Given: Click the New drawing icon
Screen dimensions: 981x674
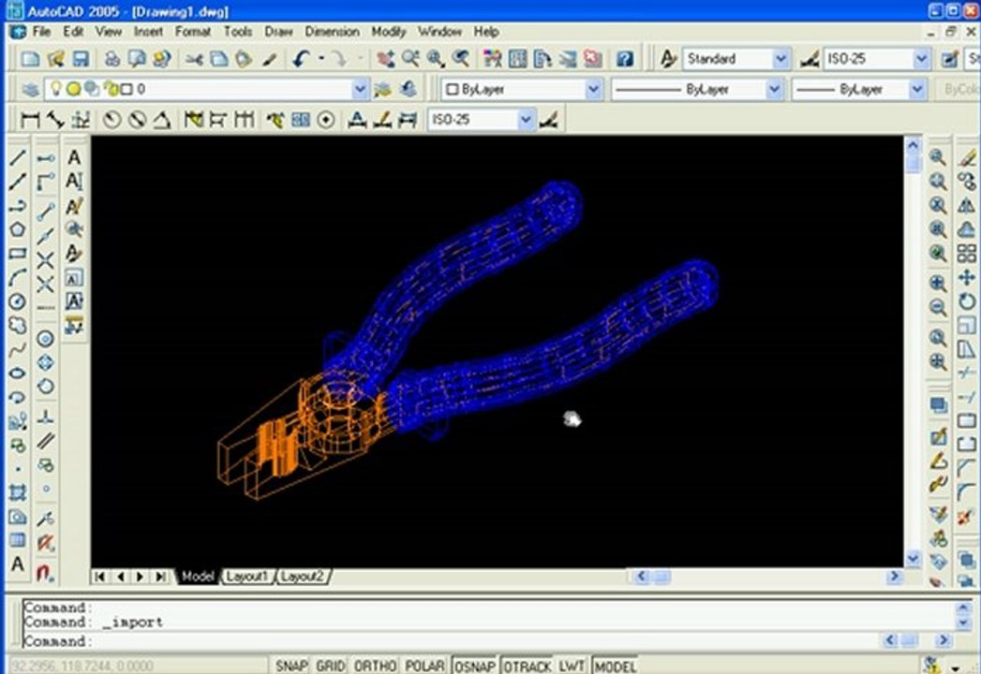Looking at the screenshot, I should (30, 59).
